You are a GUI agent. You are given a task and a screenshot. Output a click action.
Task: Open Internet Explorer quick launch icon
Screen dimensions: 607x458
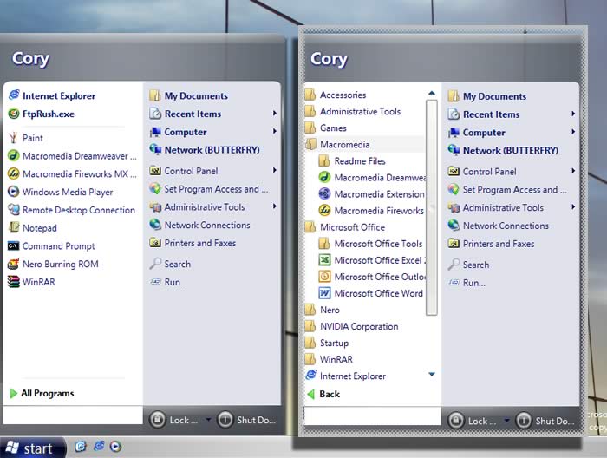99,447
